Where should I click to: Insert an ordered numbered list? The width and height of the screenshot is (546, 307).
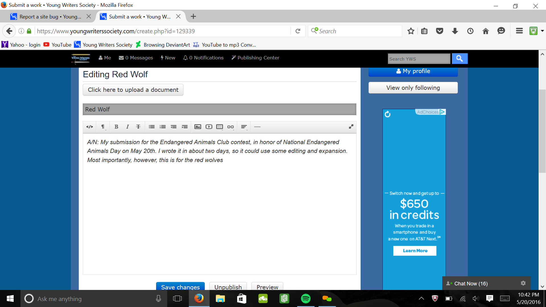[x=163, y=127]
